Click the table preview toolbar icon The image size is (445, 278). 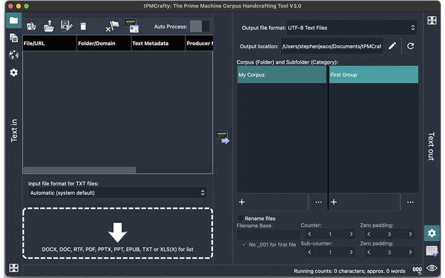pos(132,25)
